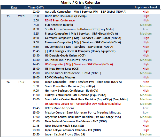The height and width of the screenshot is (137, 161).
Task: Click 'High' importance for New Zealand Retail Sales
Action: [x=146, y=126]
